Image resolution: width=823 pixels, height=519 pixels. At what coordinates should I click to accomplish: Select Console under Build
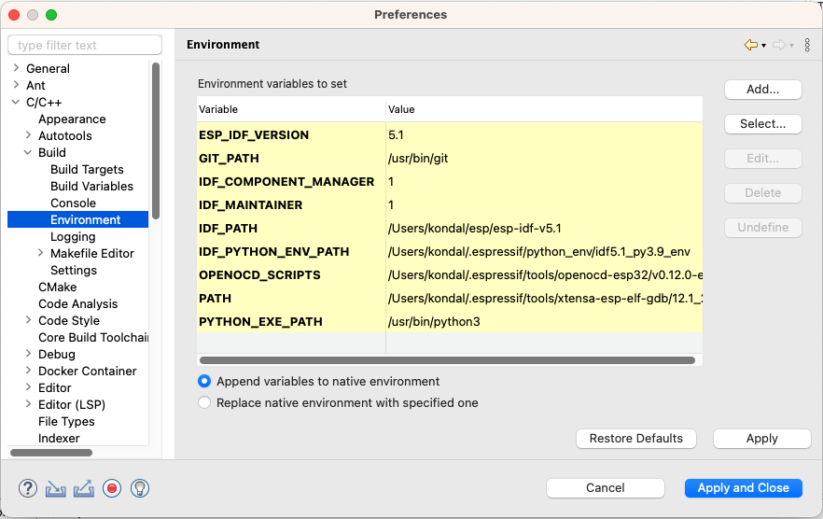pyautogui.click(x=73, y=203)
